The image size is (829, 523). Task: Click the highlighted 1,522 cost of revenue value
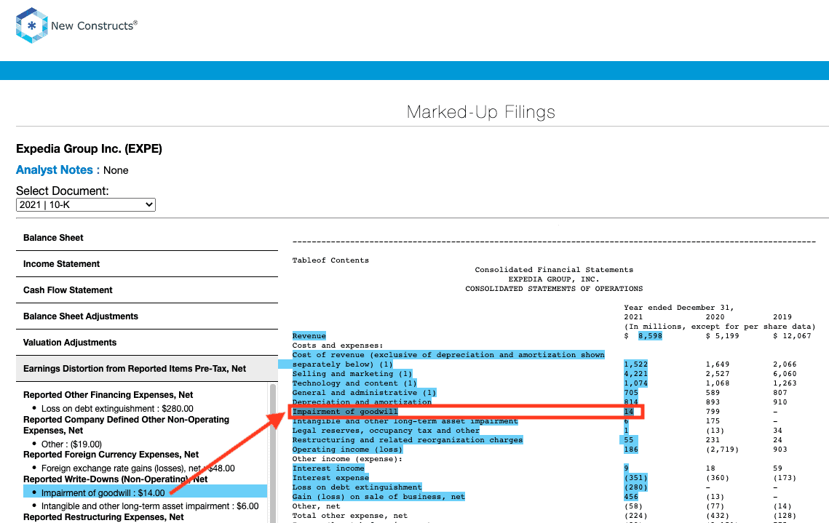(635, 364)
